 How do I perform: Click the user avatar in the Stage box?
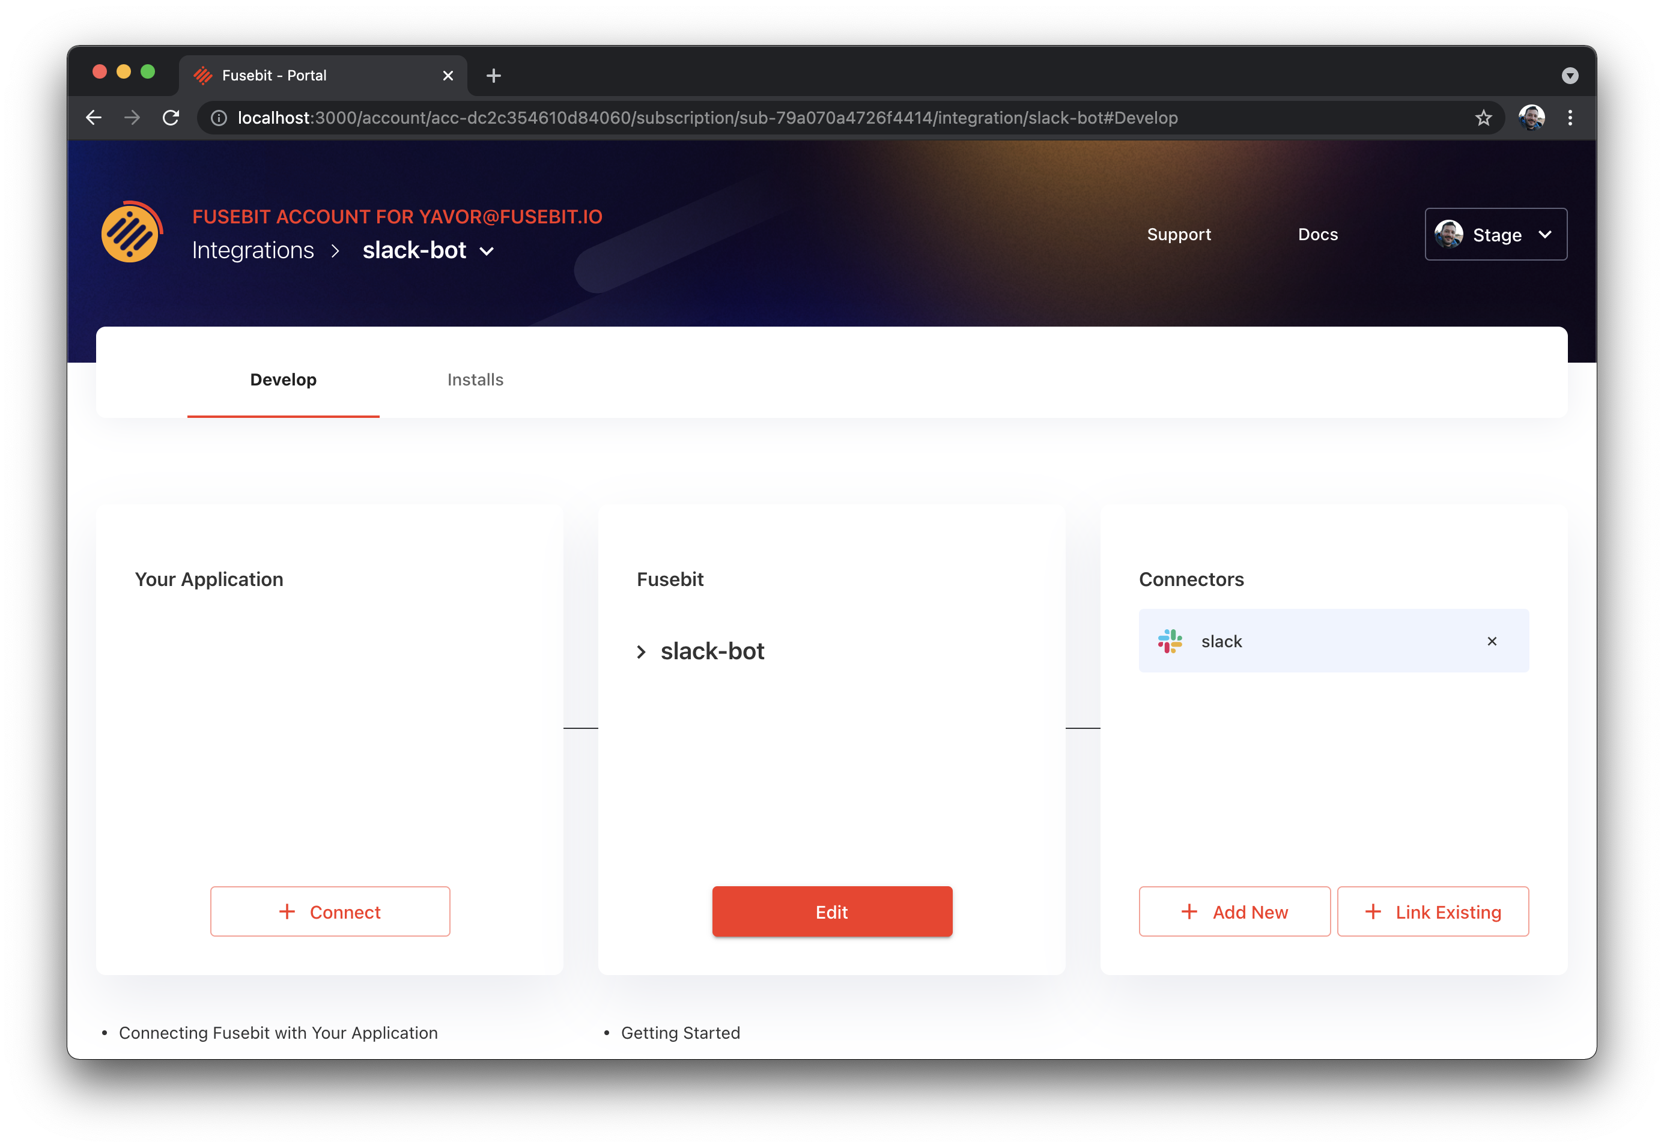pos(1448,235)
